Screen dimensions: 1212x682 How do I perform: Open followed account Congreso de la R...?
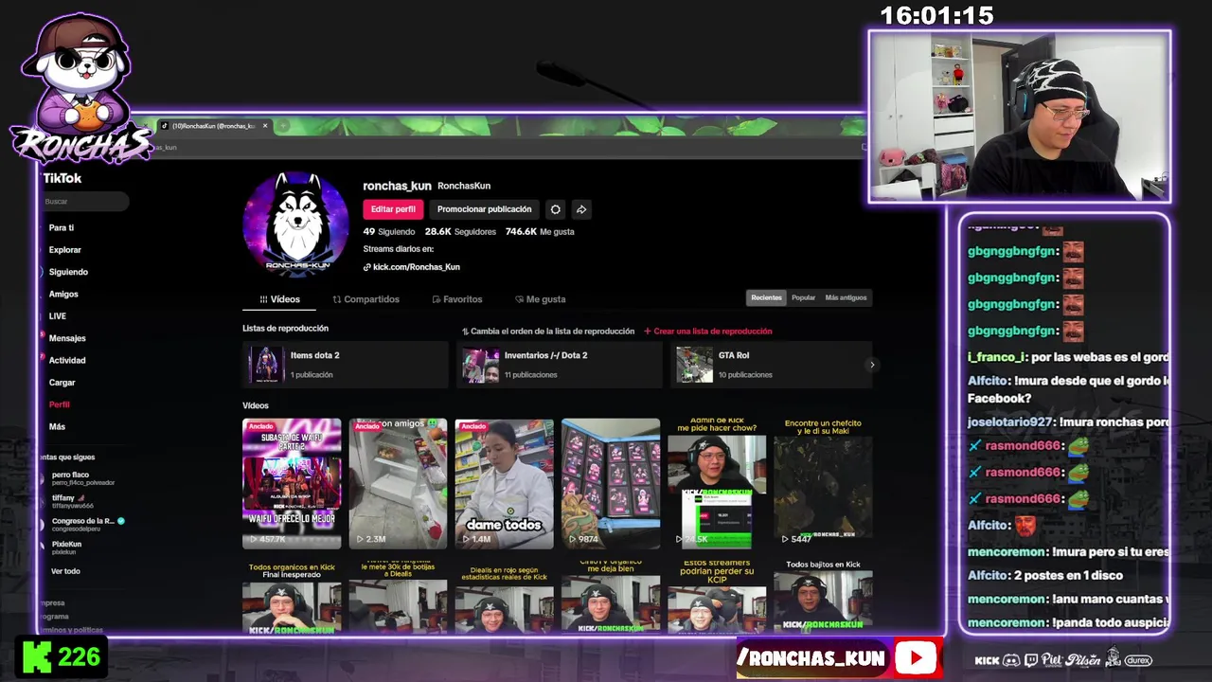click(x=83, y=525)
